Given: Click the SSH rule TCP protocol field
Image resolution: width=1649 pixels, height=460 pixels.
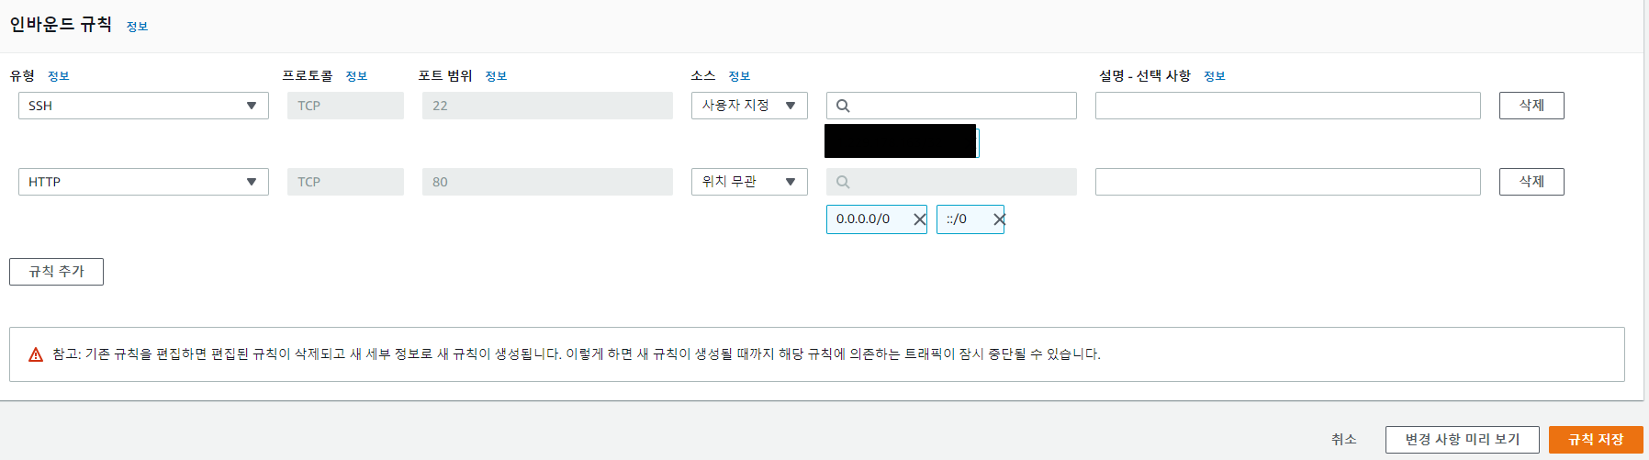Looking at the screenshot, I should click(x=345, y=106).
